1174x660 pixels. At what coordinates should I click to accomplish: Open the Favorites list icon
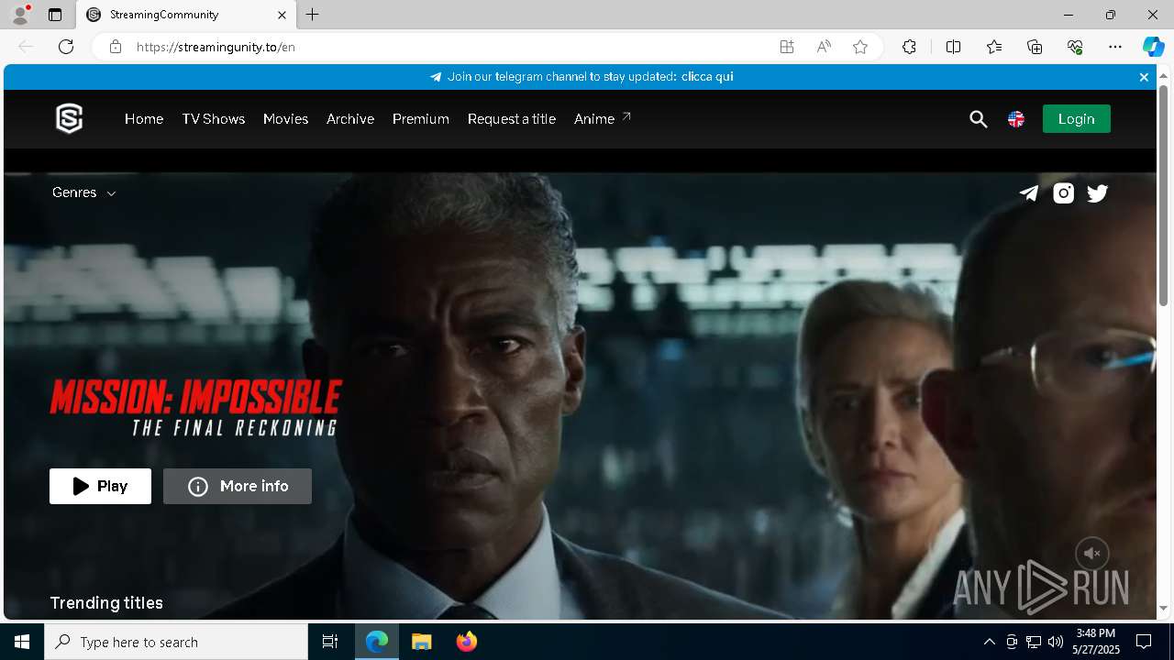point(994,47)
